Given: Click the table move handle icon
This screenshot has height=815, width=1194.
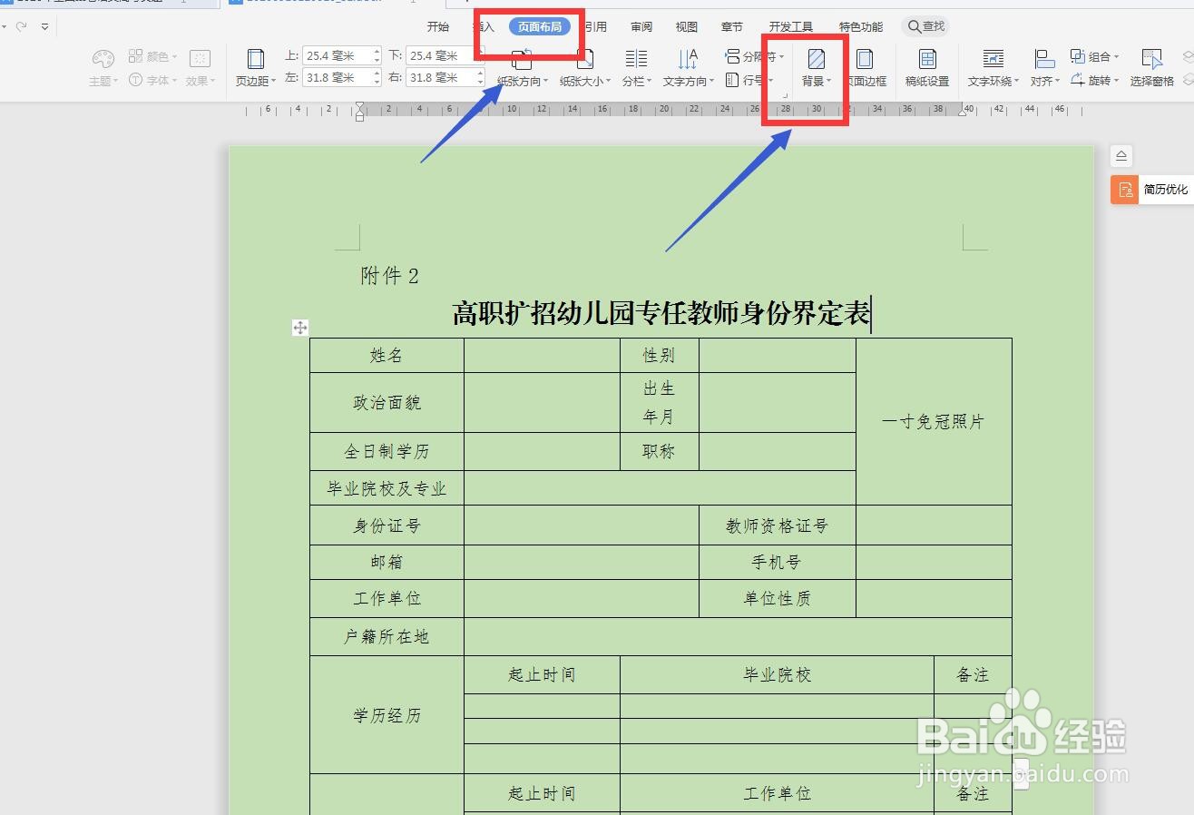Looking at the screenshot, I should pyautogui.click(x=300, y=328).
